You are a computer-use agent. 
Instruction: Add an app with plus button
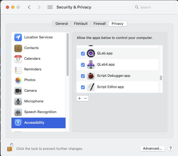79,98
